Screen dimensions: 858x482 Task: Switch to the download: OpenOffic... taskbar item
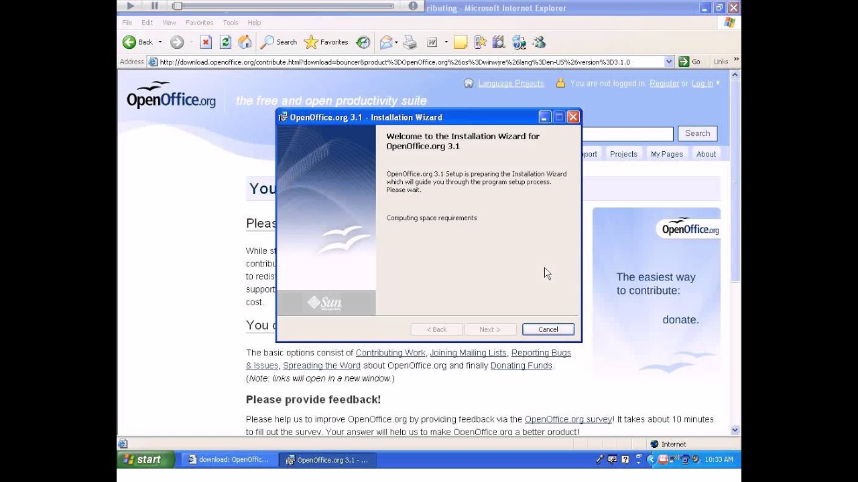click(x=229, y=460)
